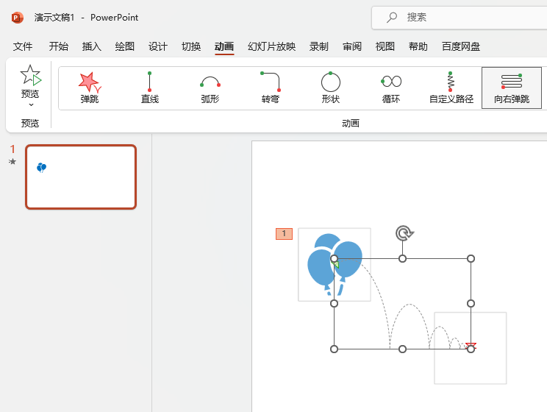Click the top-middle sizing handle of path box
The height and width of the screenshot is (412, 547).
coord(402,259)
